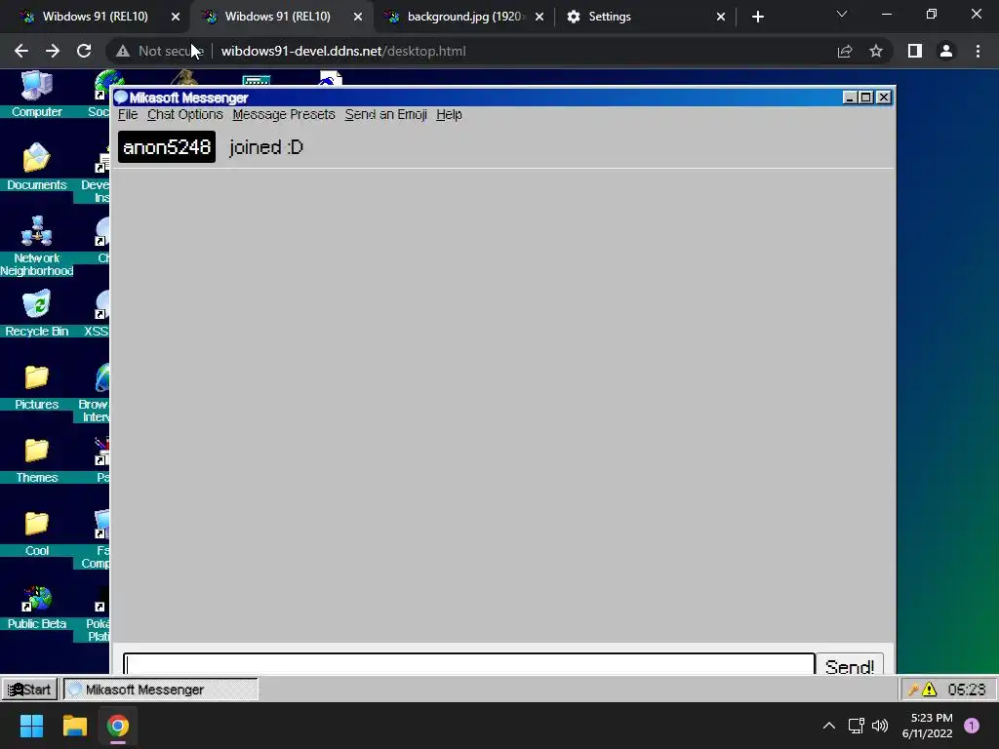The width and height of the screenshot is (999, 749).
Task: Switch to the first Wibdows 91 tab
Action: 96,17
